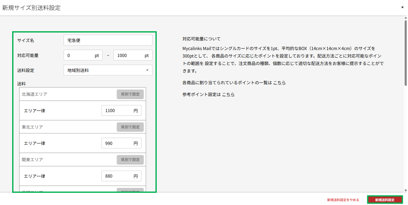Open the こちら link for 各商品 point list
Viewport: 408px width, 205px height.
pos(279,83)
